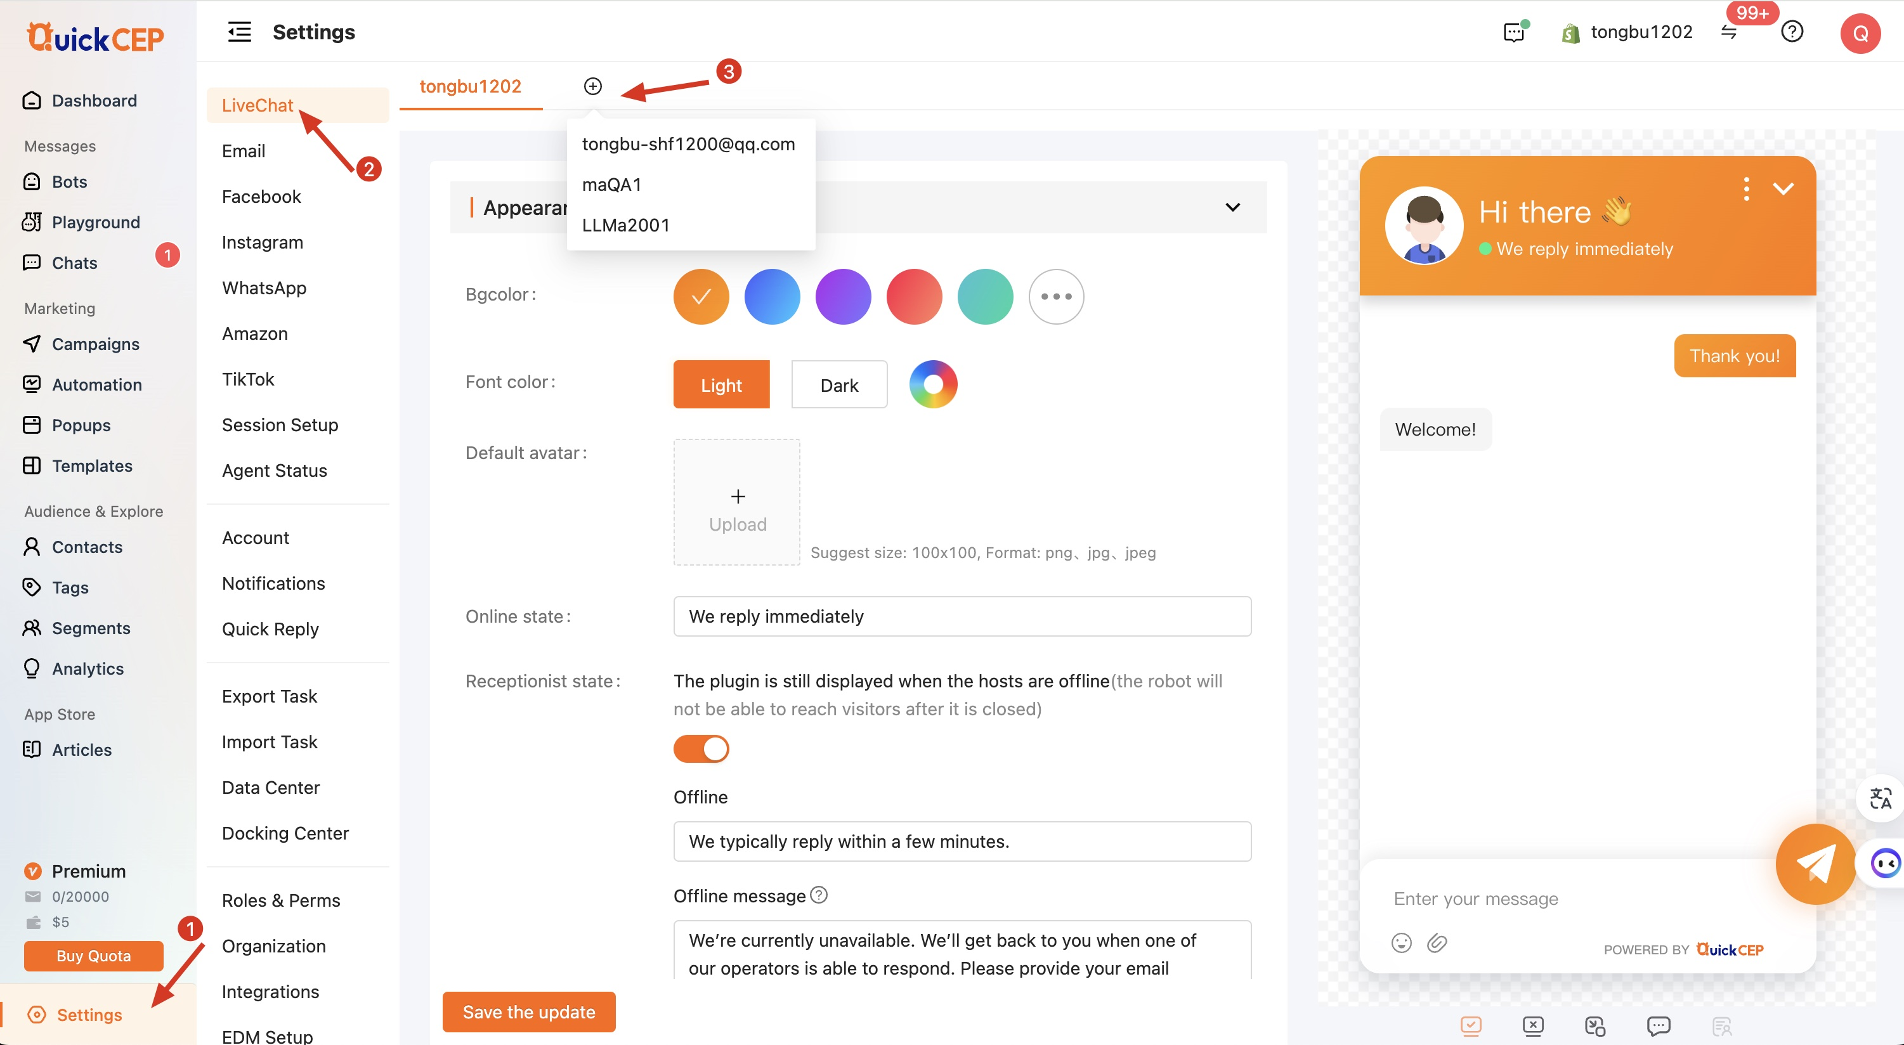1904x1045 pixels.
Task: Open Session Setup settings
Action: 280,425
